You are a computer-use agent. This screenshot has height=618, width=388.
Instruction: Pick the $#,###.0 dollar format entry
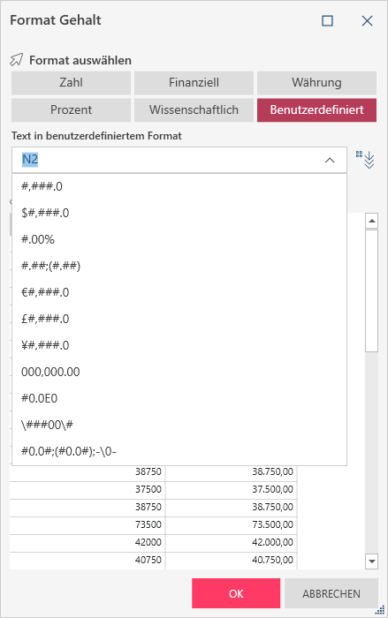[179, 213]
